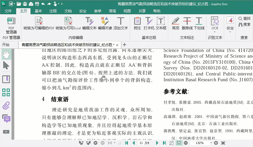The height and width of the screenshot is (147, 253).
Task: Click the Save floppy disk icon
Action: (x=25, y=4)
